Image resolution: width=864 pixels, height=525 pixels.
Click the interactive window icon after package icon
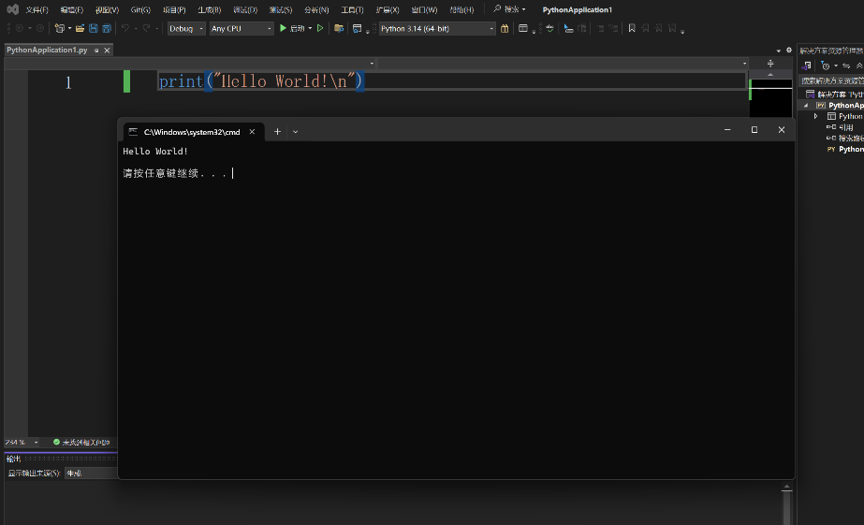(523, 28)
